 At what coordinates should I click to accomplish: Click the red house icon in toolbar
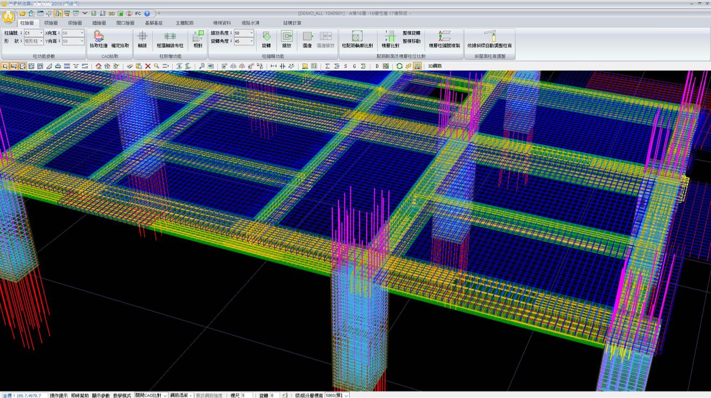click(98, 66)
